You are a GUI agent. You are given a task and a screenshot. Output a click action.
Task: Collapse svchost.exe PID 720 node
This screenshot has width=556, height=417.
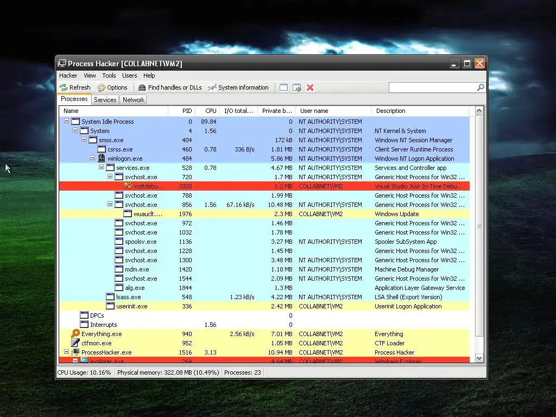coord(110,176)
